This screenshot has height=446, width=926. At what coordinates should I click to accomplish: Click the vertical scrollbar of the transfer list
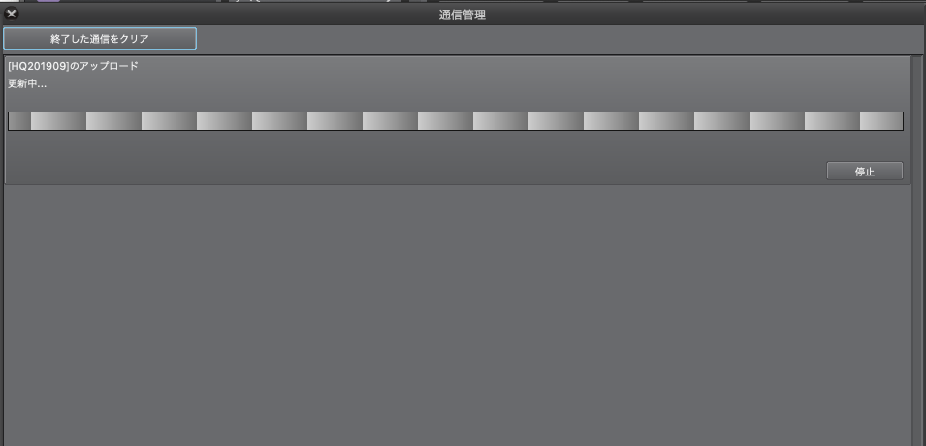916,251
